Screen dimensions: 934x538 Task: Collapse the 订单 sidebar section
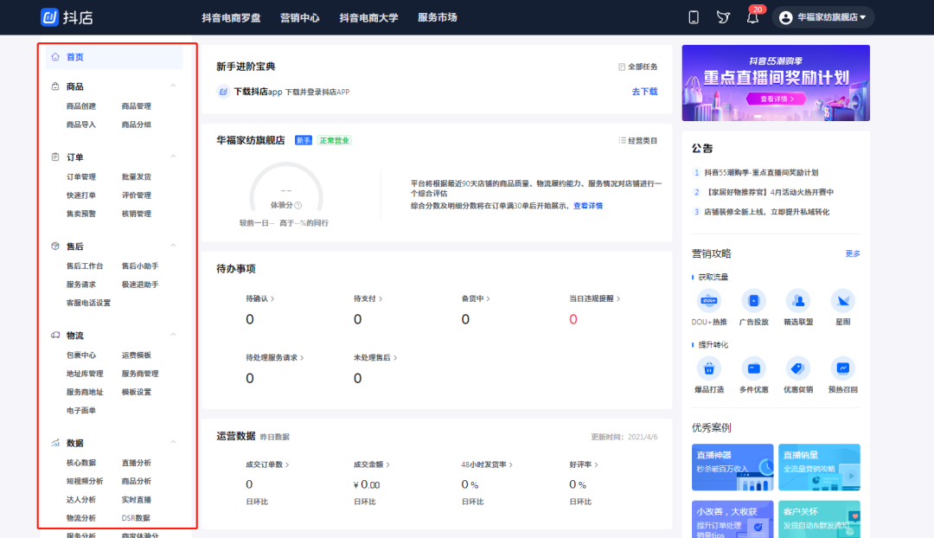[173, 157]
